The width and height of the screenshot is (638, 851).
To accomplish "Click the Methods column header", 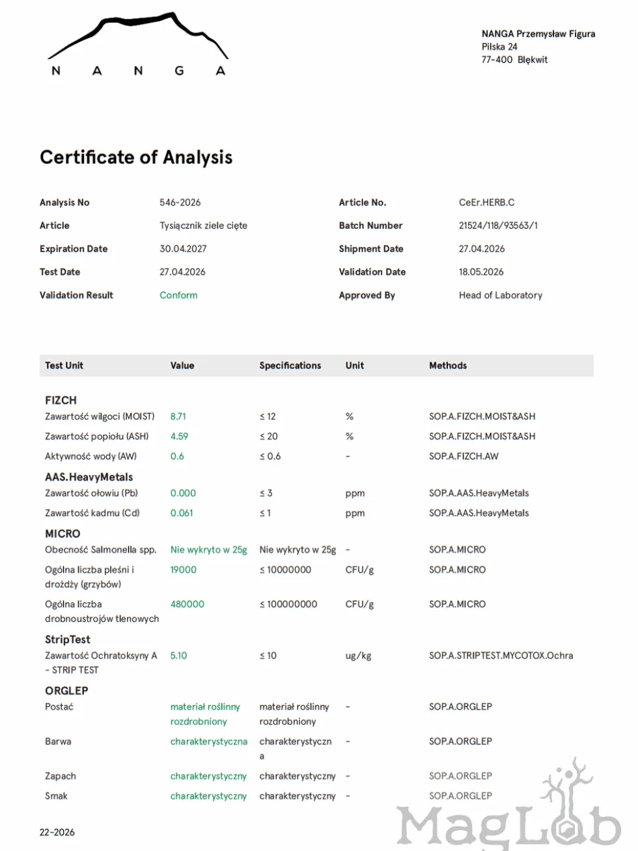I will coord(448,366).
